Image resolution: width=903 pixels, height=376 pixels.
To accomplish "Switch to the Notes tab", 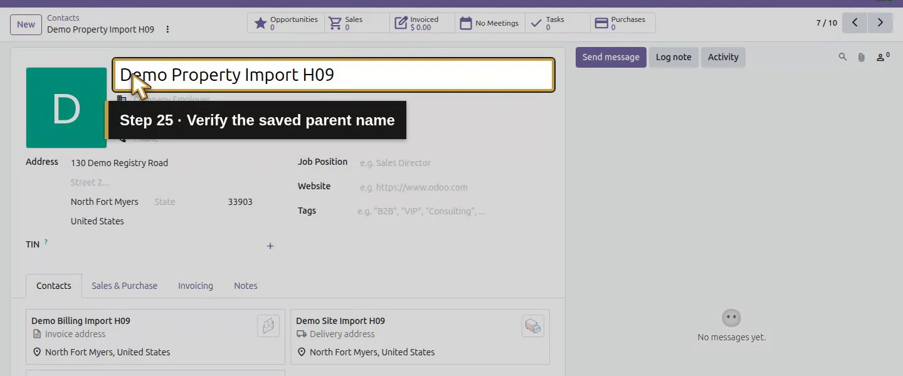I will tap(246, 286).
